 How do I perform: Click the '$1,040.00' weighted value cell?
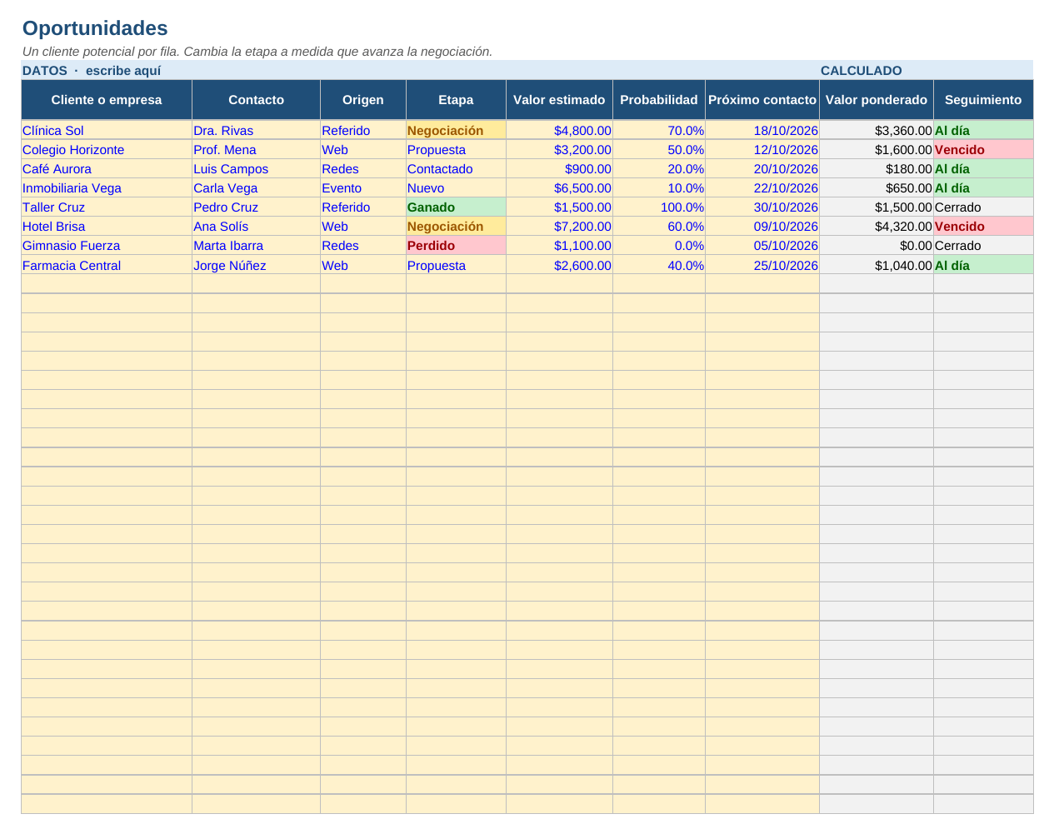click(x=877, y=265)
